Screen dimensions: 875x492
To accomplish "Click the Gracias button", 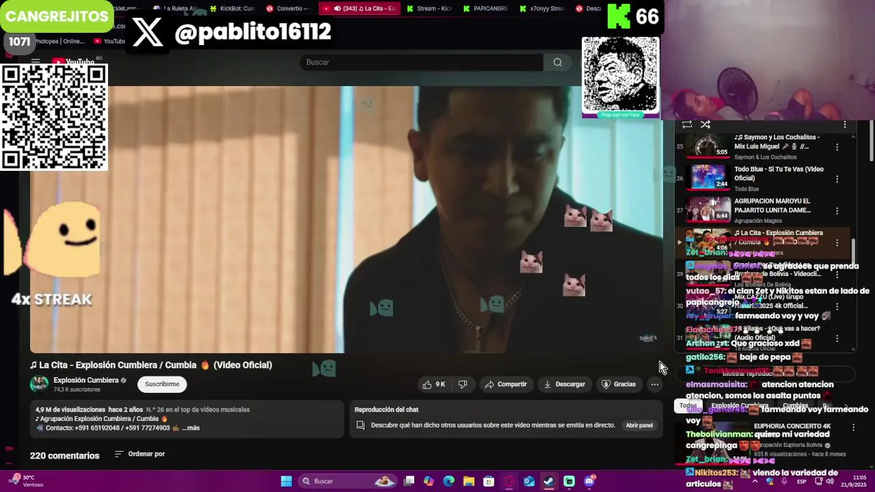I will coord(619,385).
